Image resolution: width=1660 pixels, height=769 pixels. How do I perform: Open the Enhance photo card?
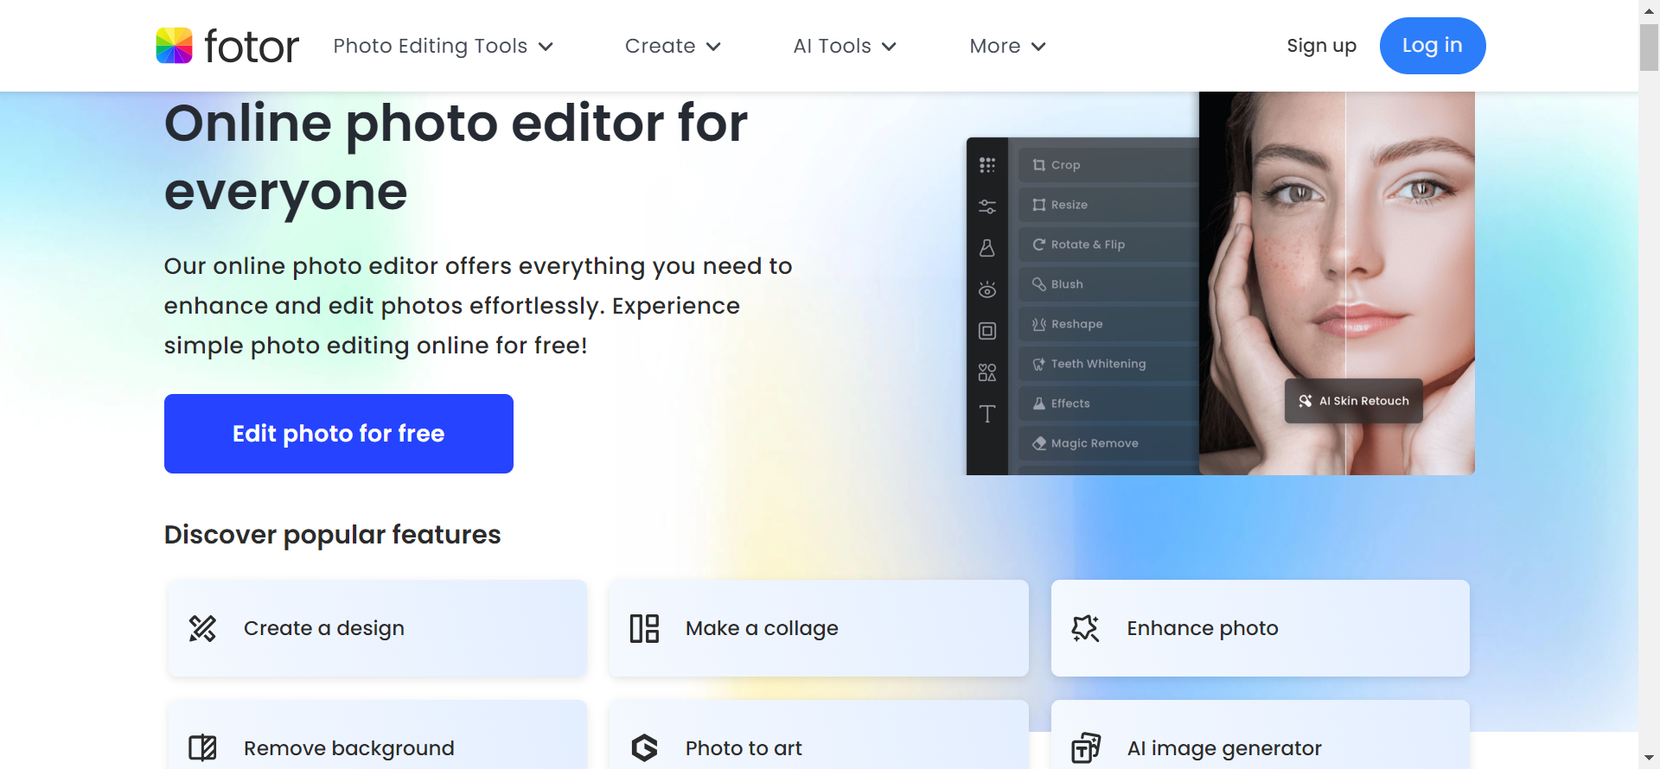[x=1261, y=628]
